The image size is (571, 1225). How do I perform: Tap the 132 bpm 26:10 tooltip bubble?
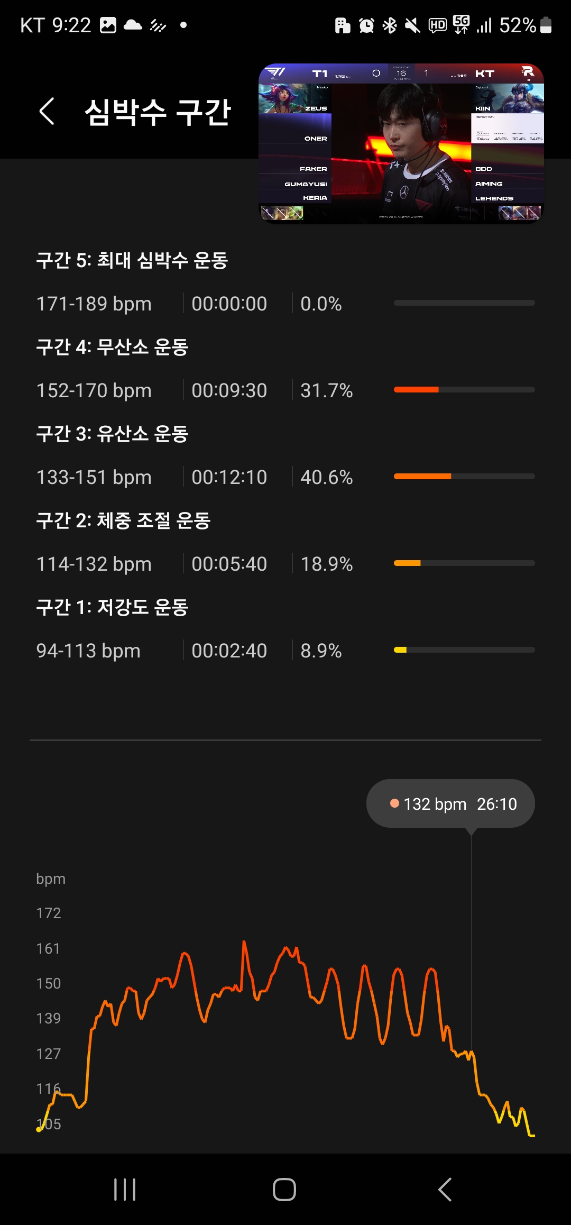point(450,804)
